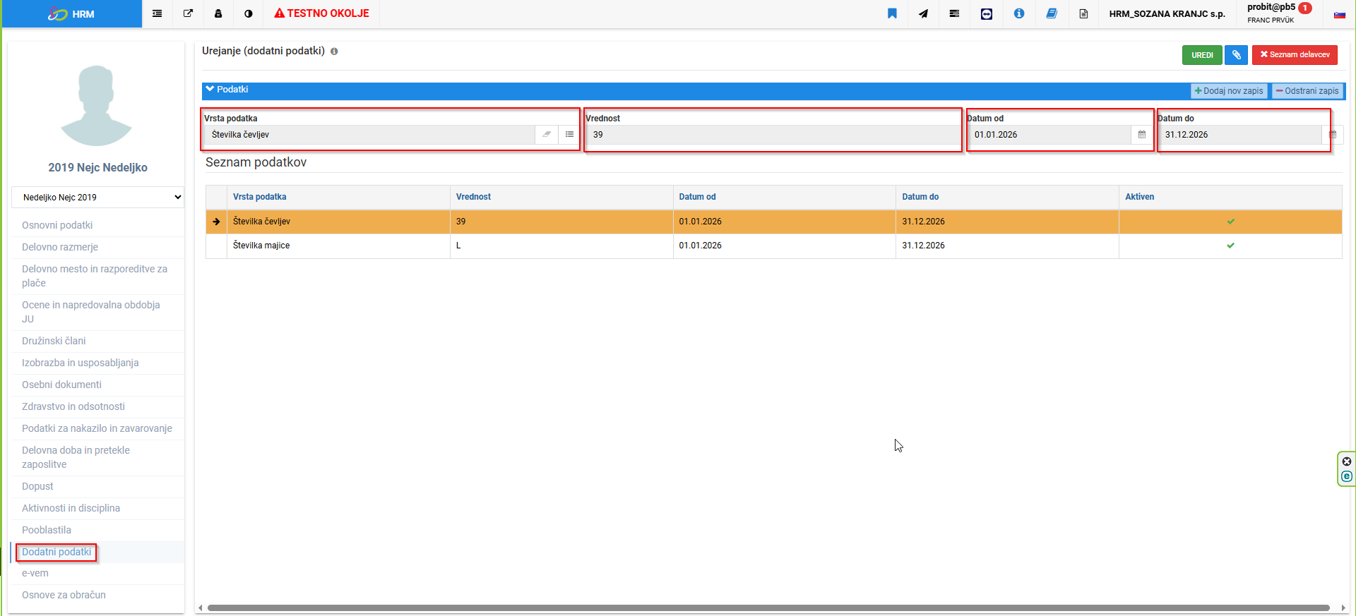The height and width of the screenshot is (616, 1356).
Task: Click the HRM logo
Action: click(x=72, y=13)
